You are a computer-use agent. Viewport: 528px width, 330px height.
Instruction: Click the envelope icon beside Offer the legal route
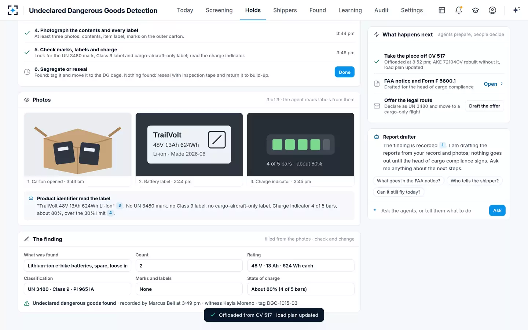point(377,106)
